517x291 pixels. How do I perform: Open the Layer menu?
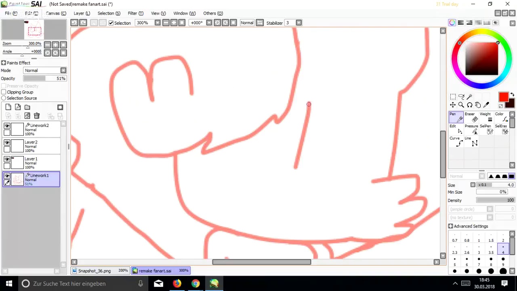pos(81,13)
